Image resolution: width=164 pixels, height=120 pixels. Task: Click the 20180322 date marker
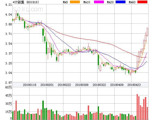click(99, 85)
